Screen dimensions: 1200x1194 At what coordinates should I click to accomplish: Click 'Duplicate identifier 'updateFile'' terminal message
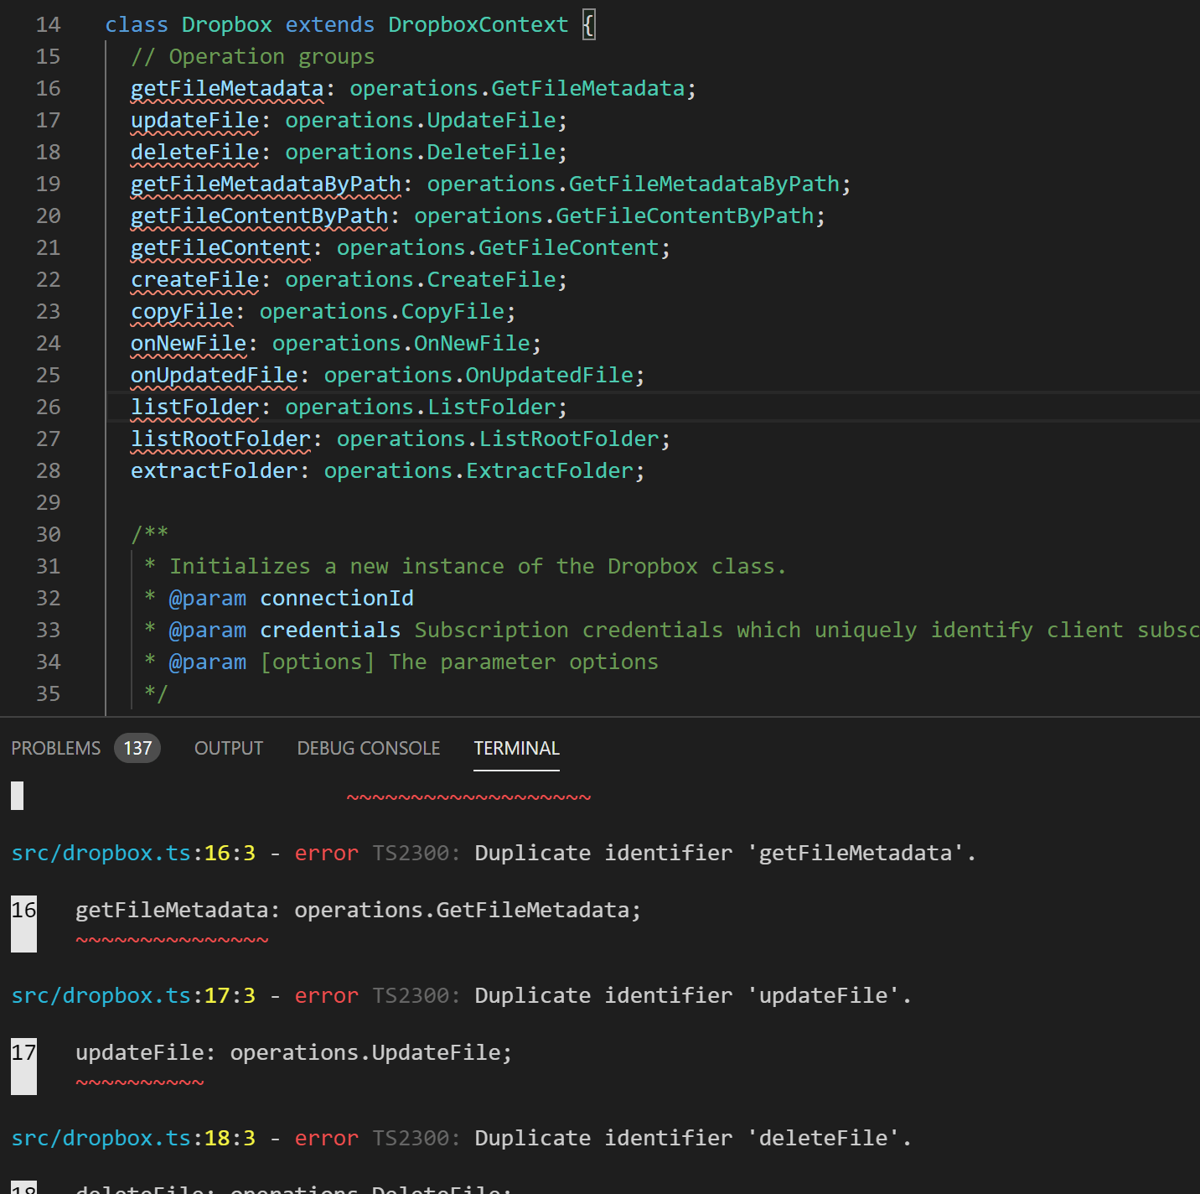point(693,995)
